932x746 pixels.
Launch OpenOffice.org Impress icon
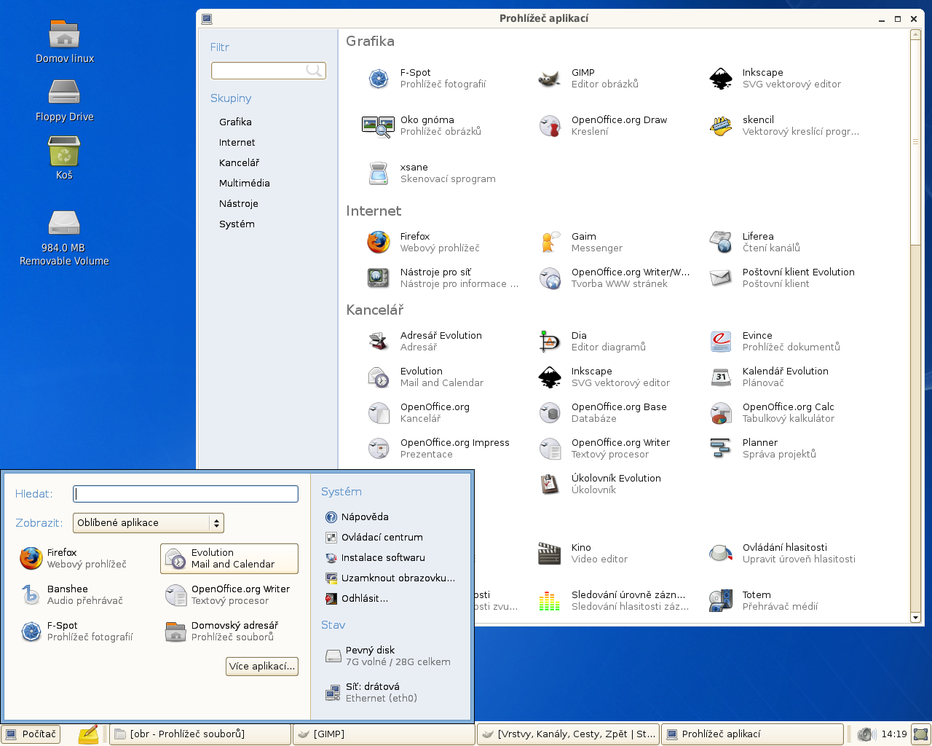[x=378, y=448]
